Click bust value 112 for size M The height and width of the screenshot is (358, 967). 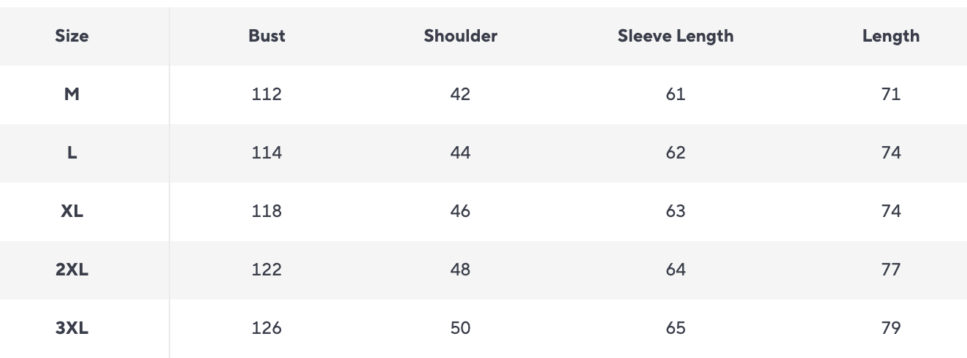point(267,94)
